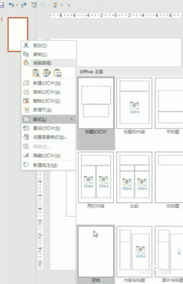Click the add section icon
The width and height of the screenshot is (183, 284).
click(x=26, y=109)
